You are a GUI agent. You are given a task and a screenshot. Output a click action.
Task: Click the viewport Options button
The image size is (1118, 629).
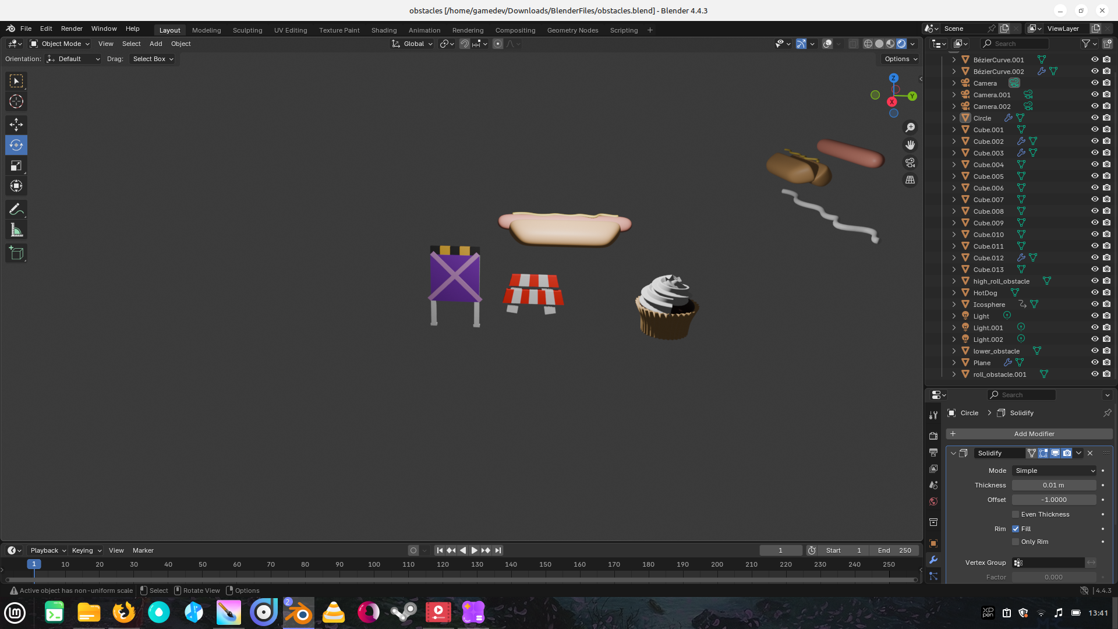[900, 59]
